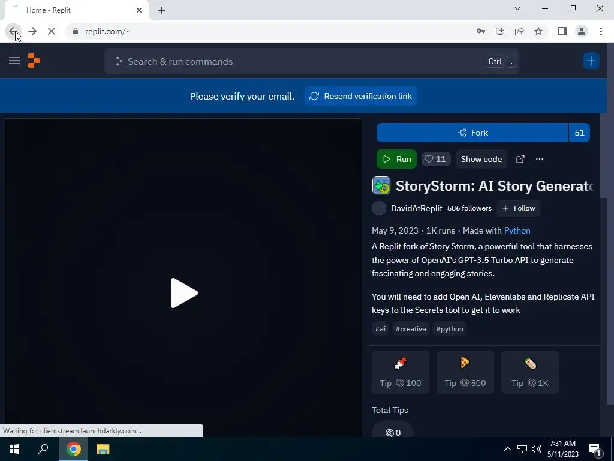Open the browser side panel
Image resolution: width=614 pixels, height=461 pixels.
coord(562,31)
